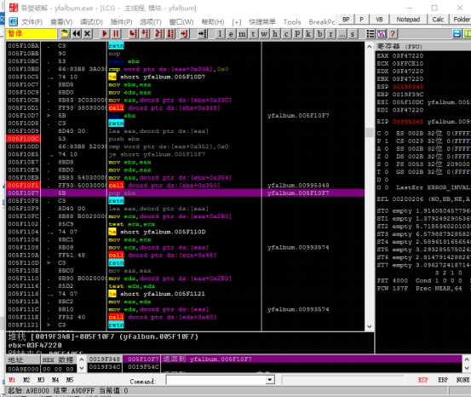Viewport: 471px width, 397px height.
Task: Click the P button beside BP
Action: 362,20
